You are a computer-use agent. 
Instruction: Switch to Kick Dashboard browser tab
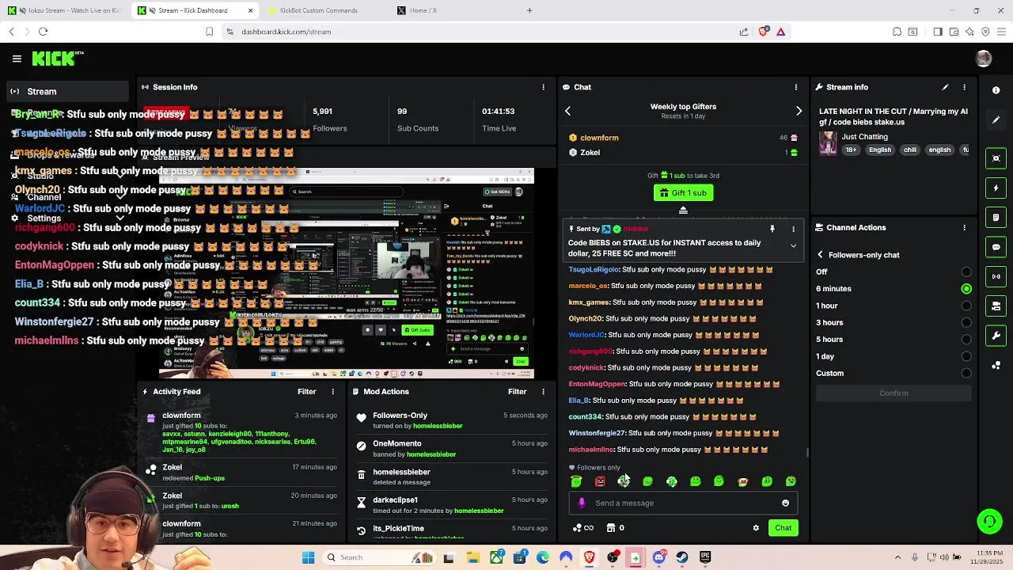click(196, 10)
